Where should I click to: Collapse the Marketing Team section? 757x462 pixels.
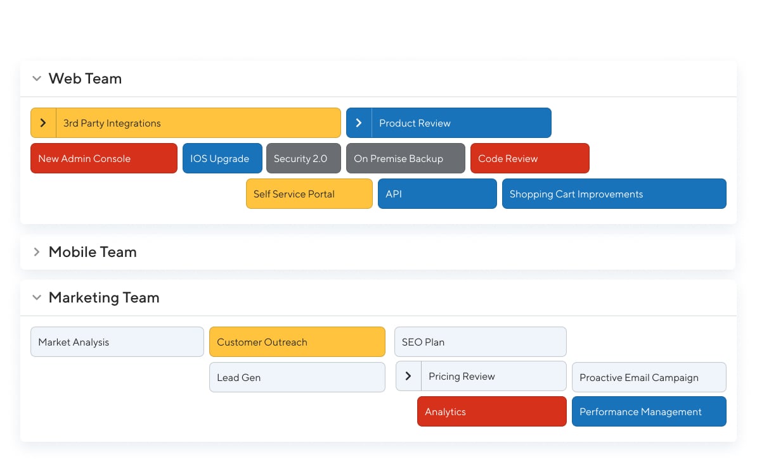click(x=37, y=298)
